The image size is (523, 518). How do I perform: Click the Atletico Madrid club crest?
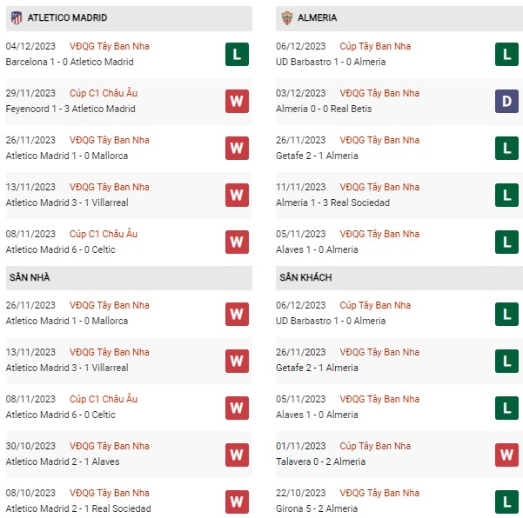click(x=17, y=18)
